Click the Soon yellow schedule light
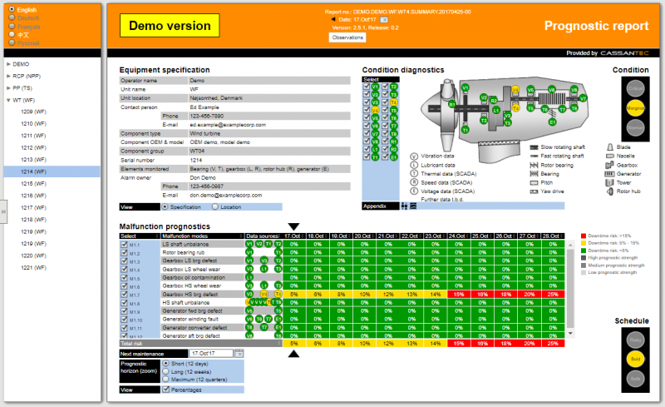This screenshot has height=407, width=665. pos(635,360)
